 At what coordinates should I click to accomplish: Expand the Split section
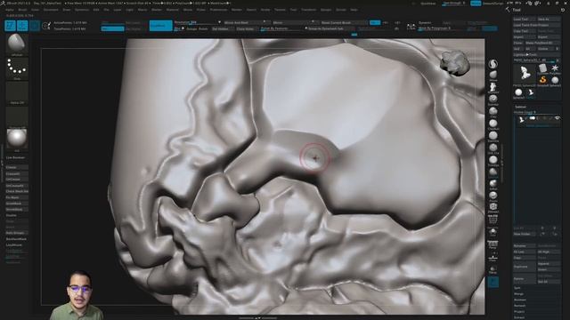[517, 288]
